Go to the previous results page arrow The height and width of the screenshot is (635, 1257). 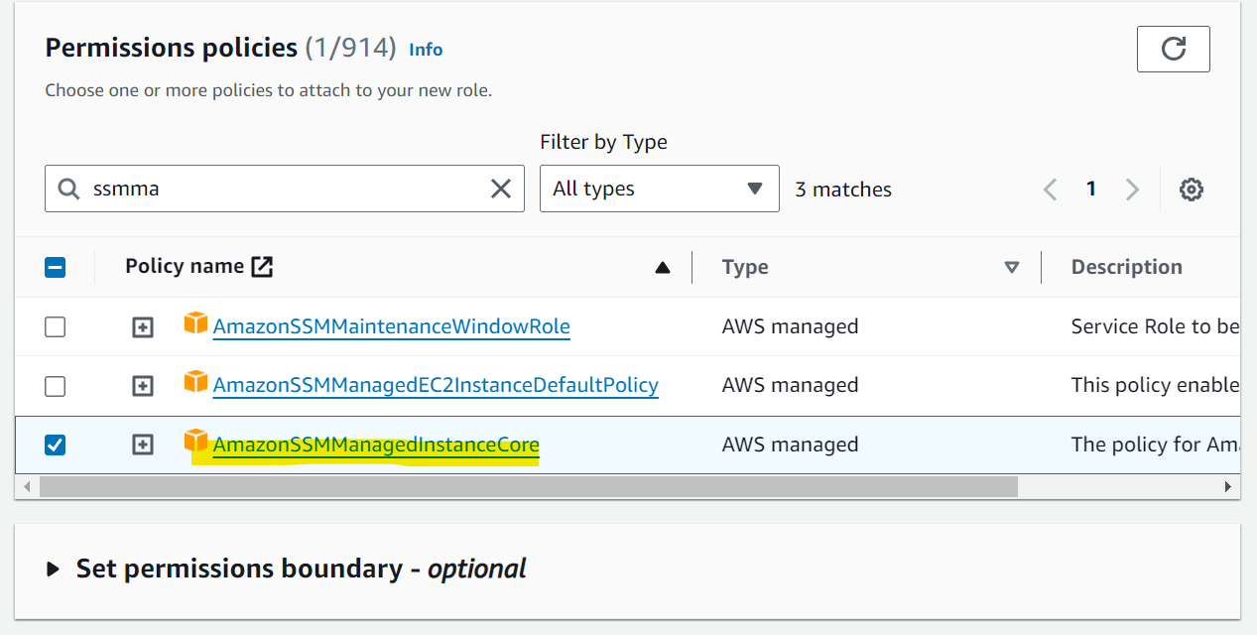coord(1051,189)
